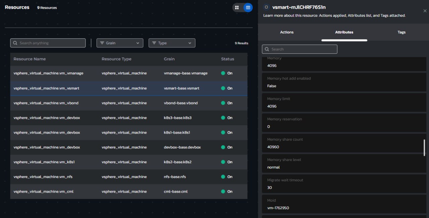Screen dimensions: 429x218
Task: Switch to table view icon
Action: (x=248, y=7)
